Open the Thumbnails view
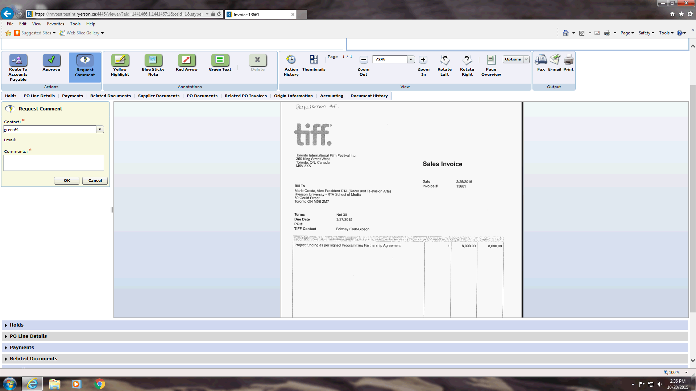The height and width of the screenshot is (391, 696). coord(314,60)
